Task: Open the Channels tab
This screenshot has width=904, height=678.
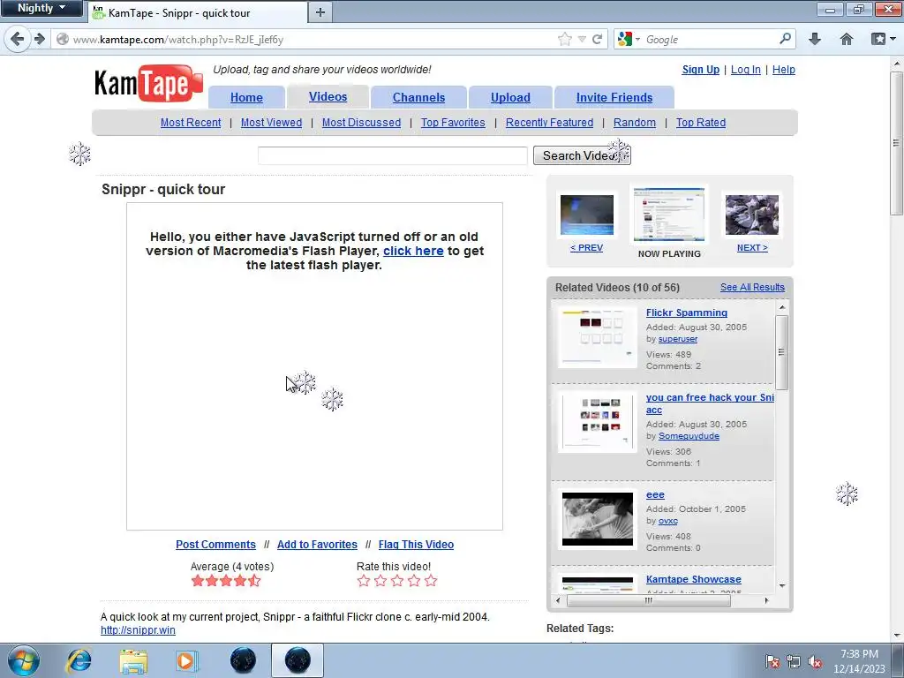Action: point(418,97)
